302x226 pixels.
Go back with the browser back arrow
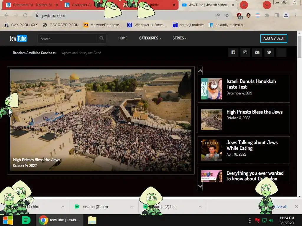pos(6,15)
